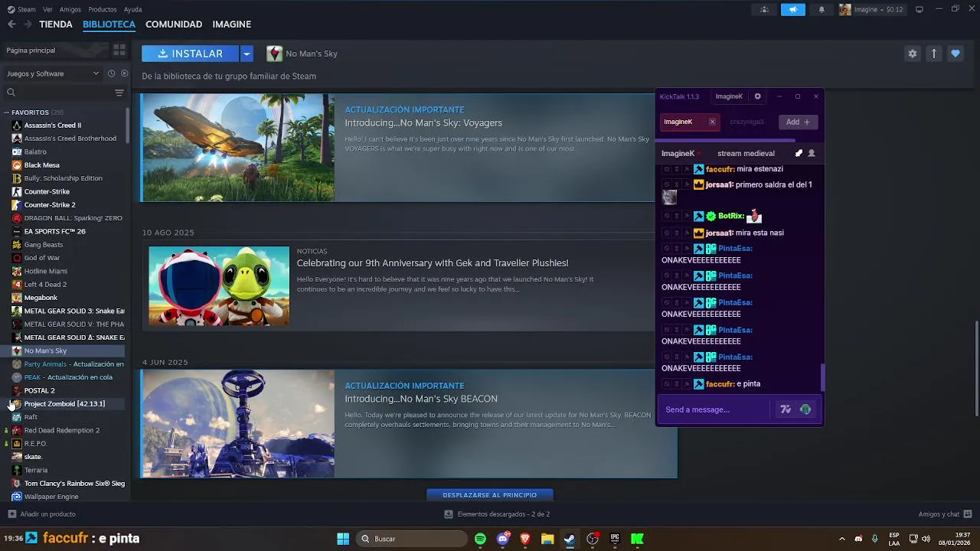980x551 pixels.
Task: Click the DESPLAZARSE AL PRINCIPIO button
Action: (x=490, y=495)
